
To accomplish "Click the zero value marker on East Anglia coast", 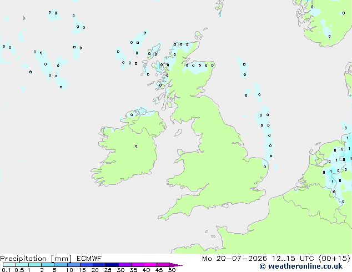I will (265, 167).
